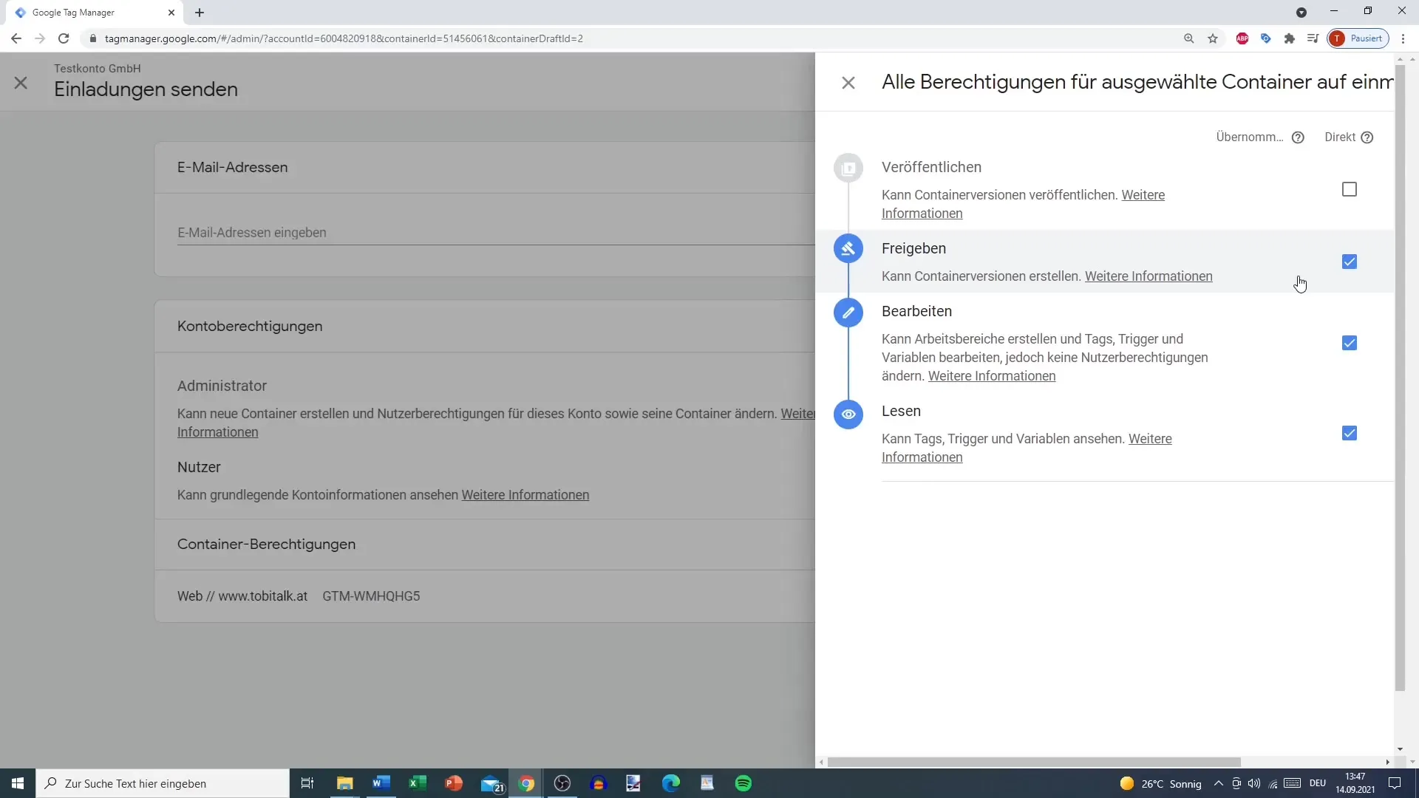Screen dimensions: 1419x798
Task: Click the browser back arrow
Action: click(x=16, y=38)
